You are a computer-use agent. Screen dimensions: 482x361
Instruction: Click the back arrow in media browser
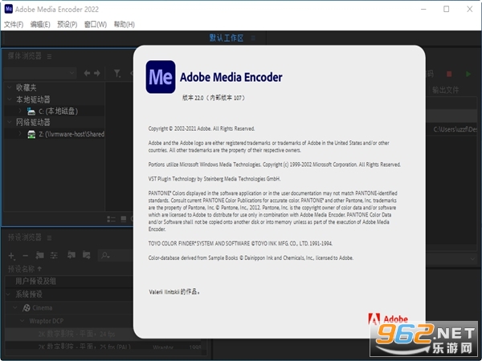pos(87,73)
